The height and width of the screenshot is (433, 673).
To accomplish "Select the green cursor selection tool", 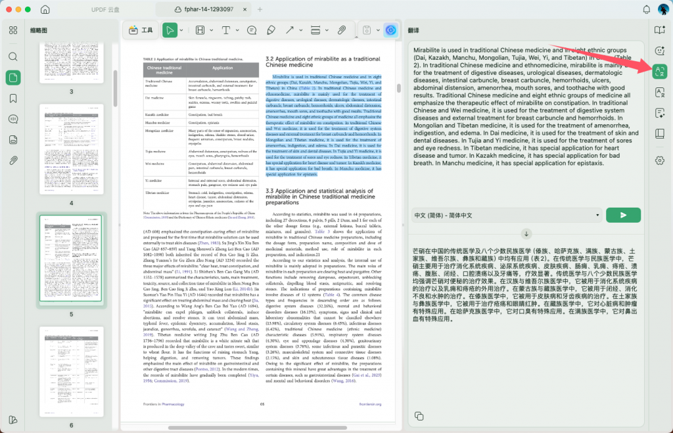I will 170,30.
